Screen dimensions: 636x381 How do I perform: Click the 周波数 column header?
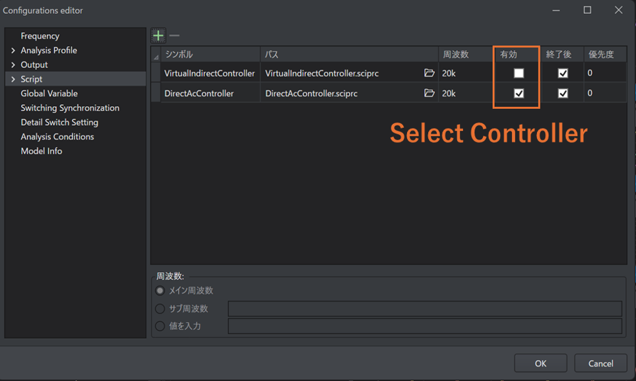click(455, 55)
